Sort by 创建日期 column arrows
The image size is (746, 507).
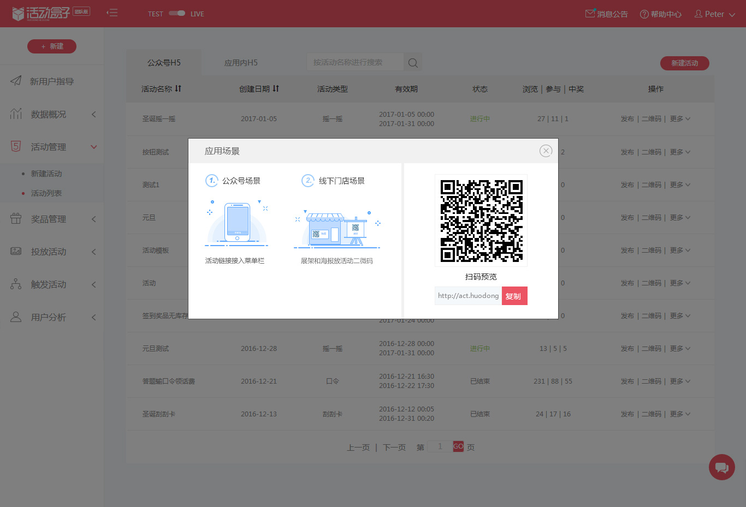pyautogui.click(x=276, y=88)
